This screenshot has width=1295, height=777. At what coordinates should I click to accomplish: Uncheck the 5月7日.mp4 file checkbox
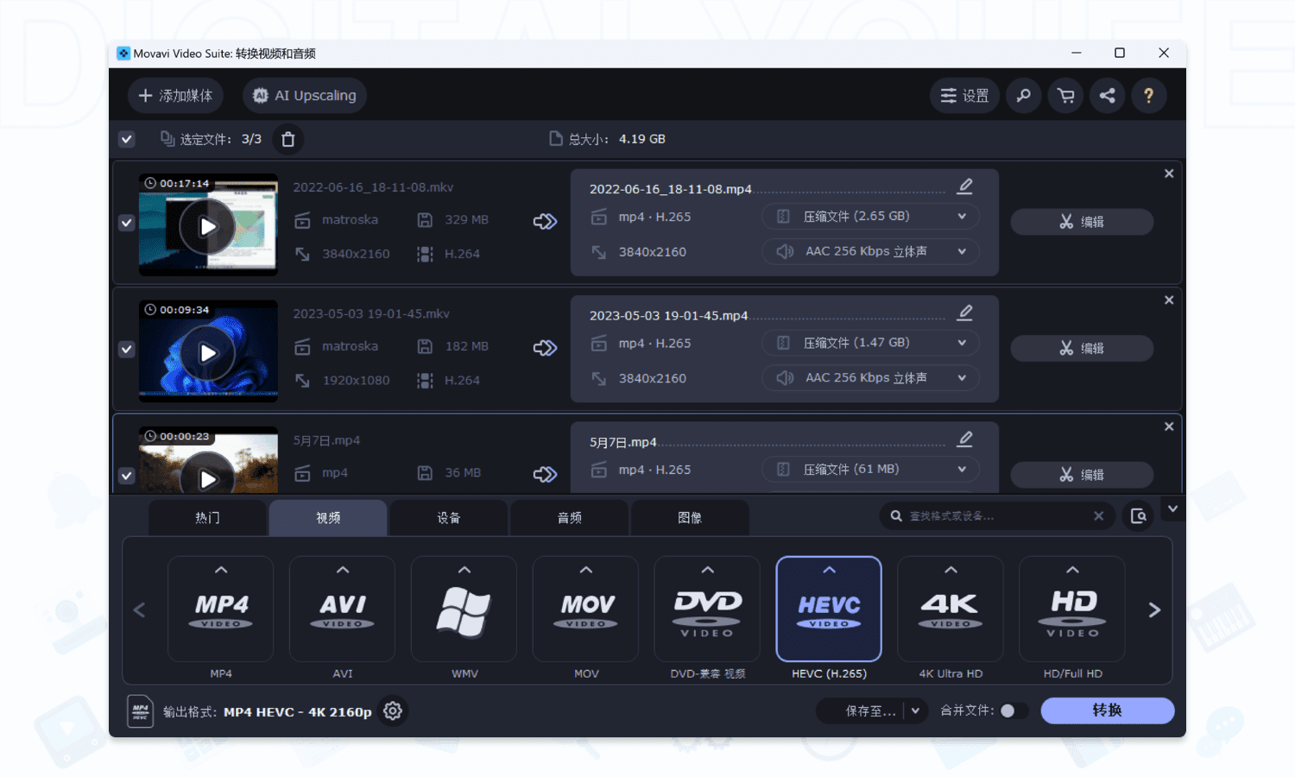[126, 476]
